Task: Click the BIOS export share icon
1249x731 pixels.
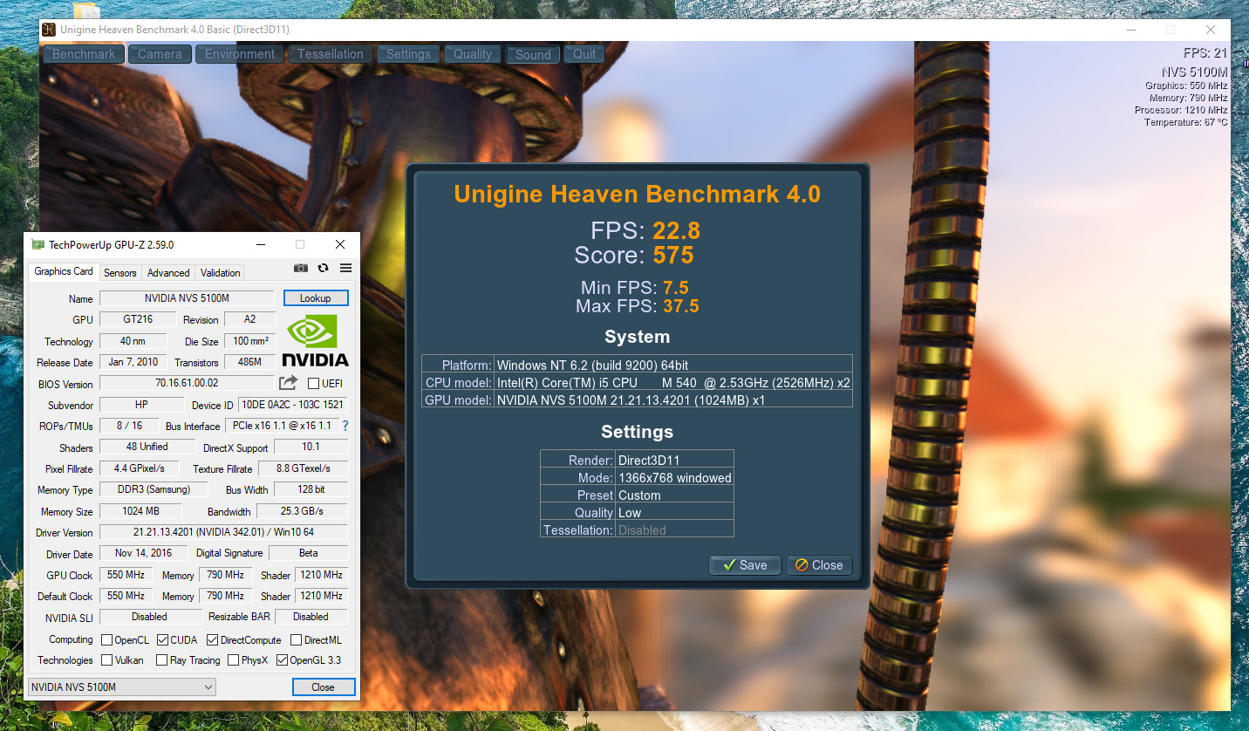Action: (x=288, y=383)
